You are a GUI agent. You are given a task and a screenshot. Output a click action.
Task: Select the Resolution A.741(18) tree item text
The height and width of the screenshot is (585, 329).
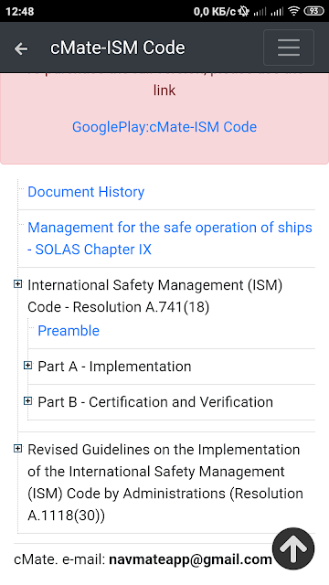coord(155,296)
